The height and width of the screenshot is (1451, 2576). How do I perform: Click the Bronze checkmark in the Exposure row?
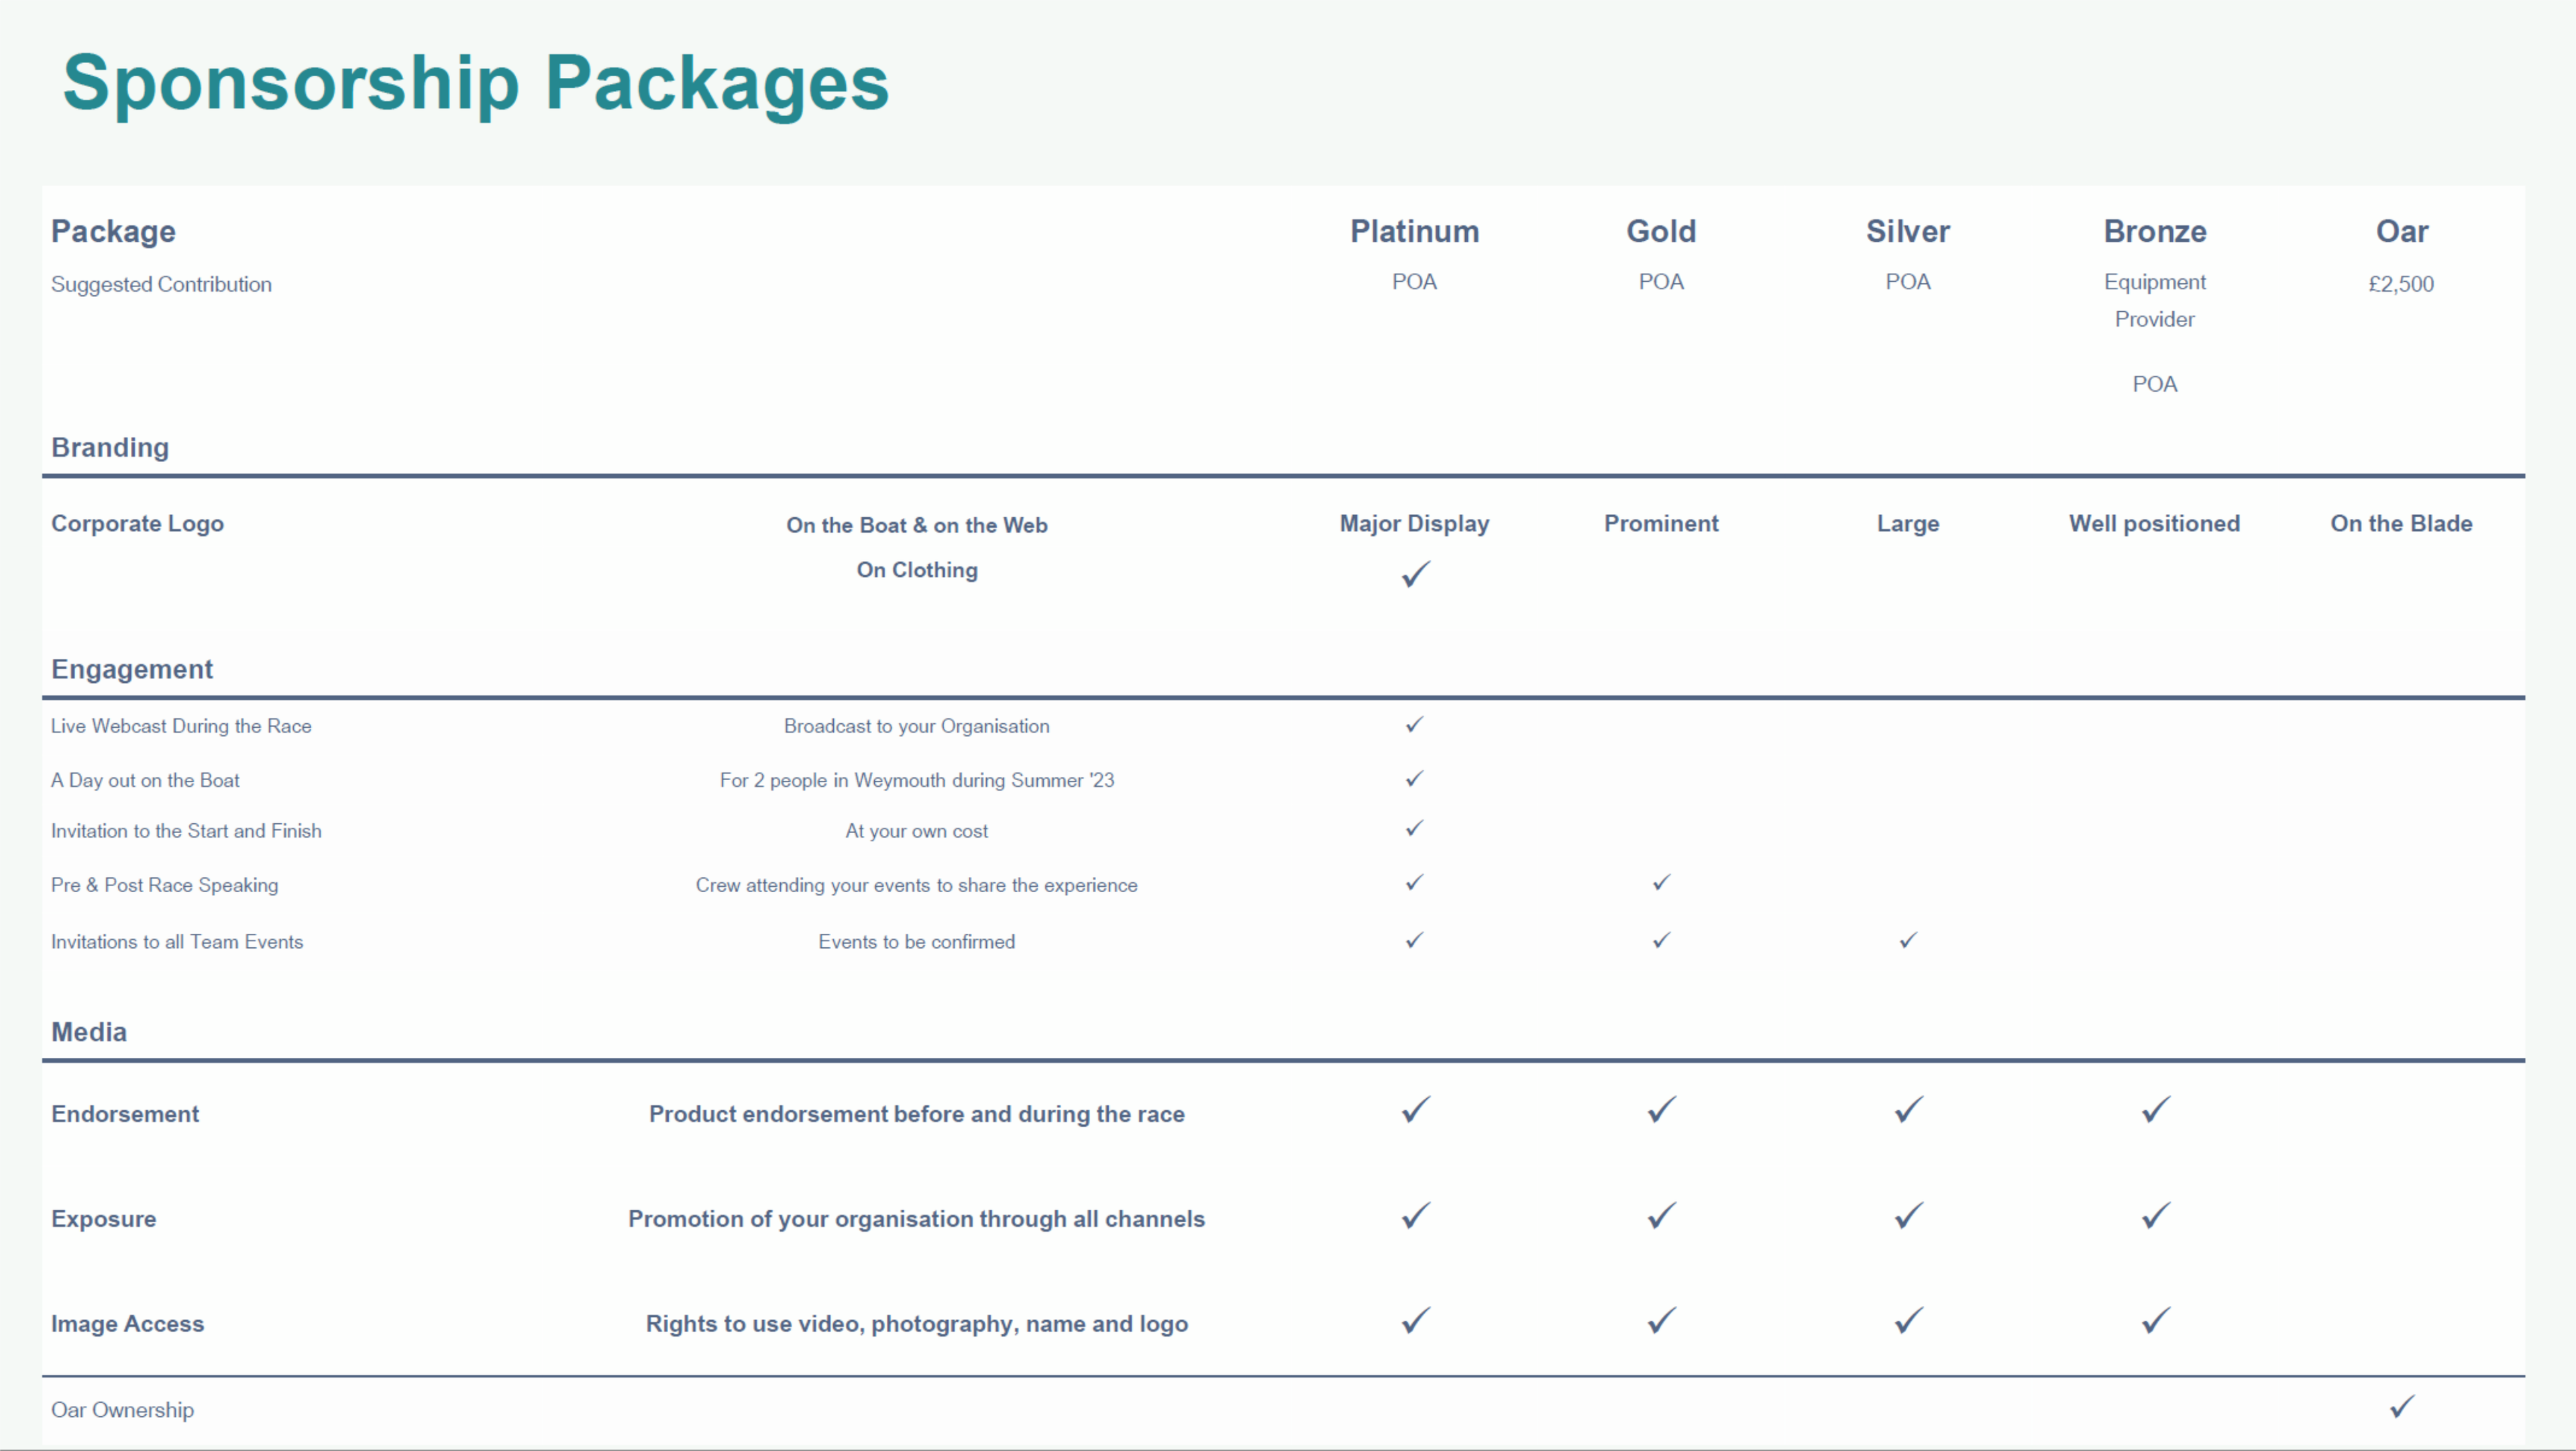coord(2155,1217)
